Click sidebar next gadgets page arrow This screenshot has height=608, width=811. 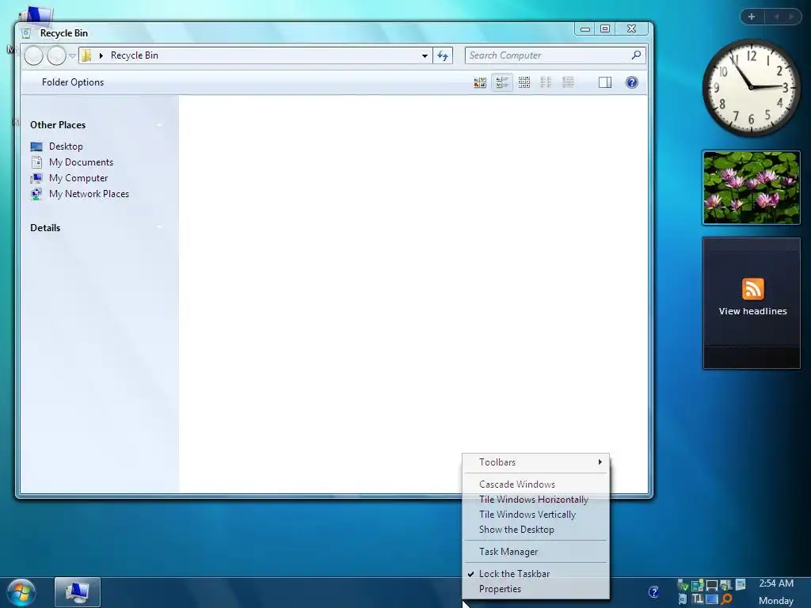coord(791,17)
